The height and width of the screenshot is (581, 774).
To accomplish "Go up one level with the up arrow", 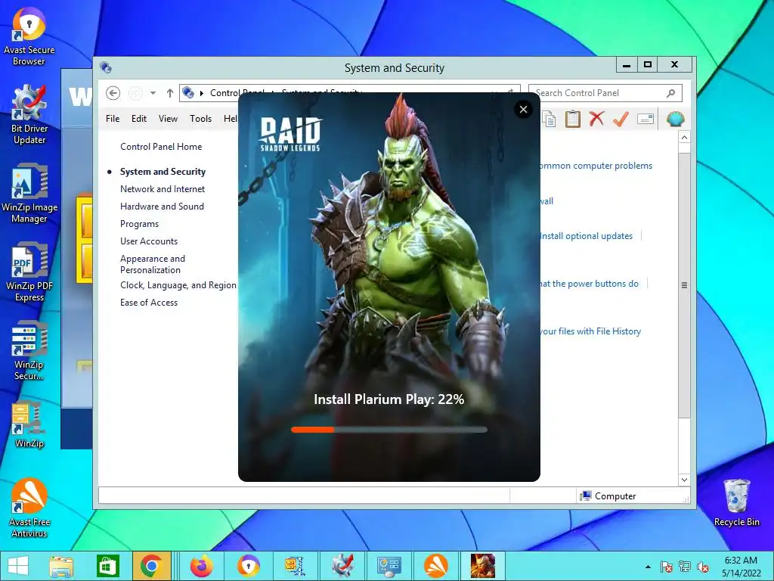I will [x=170, y=93].
